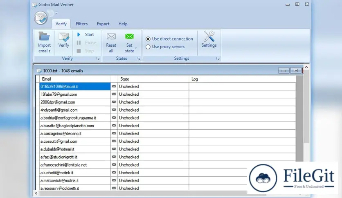Open the Help ribbon tab

tap(123, 24)
